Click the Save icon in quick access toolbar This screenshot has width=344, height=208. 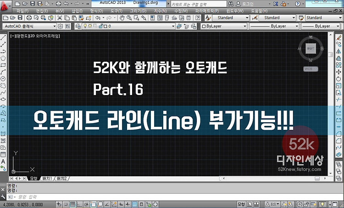(33, 4)
